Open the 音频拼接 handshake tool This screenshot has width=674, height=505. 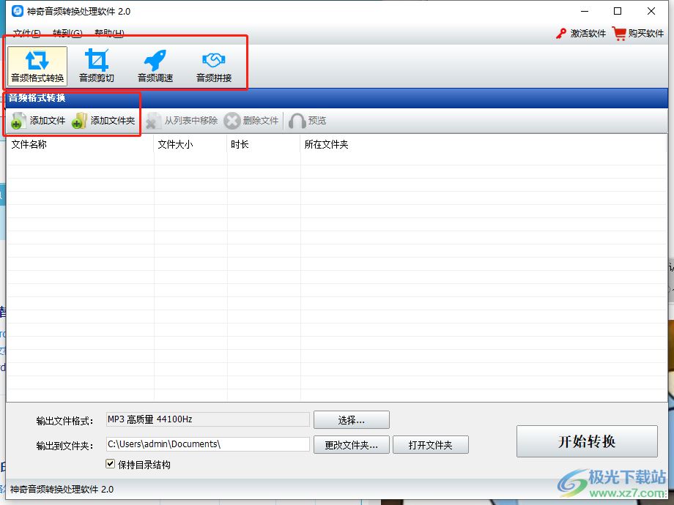214,66
